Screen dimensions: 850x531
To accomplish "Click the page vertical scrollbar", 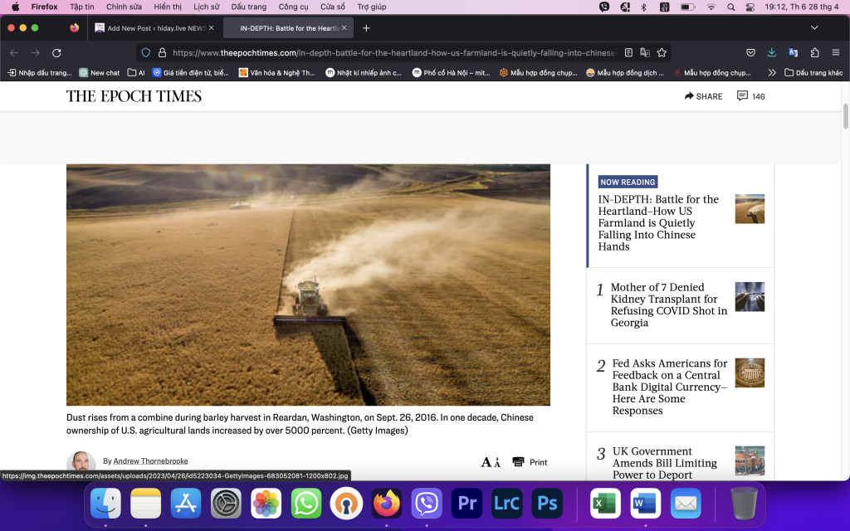I will 845,116.
